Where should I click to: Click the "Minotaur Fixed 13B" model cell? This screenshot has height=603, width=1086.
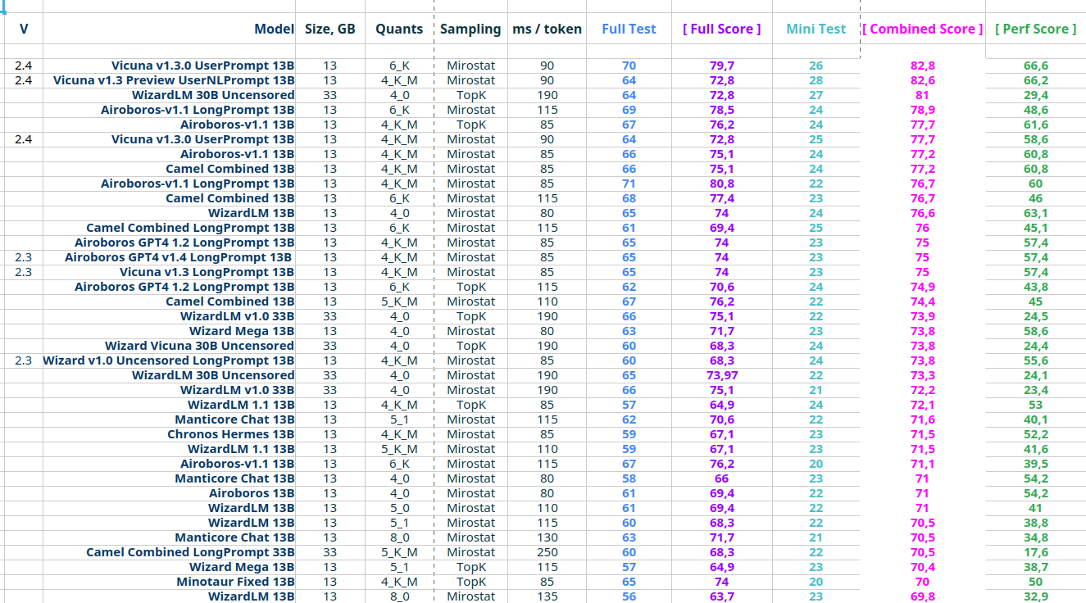coord(169,582)
